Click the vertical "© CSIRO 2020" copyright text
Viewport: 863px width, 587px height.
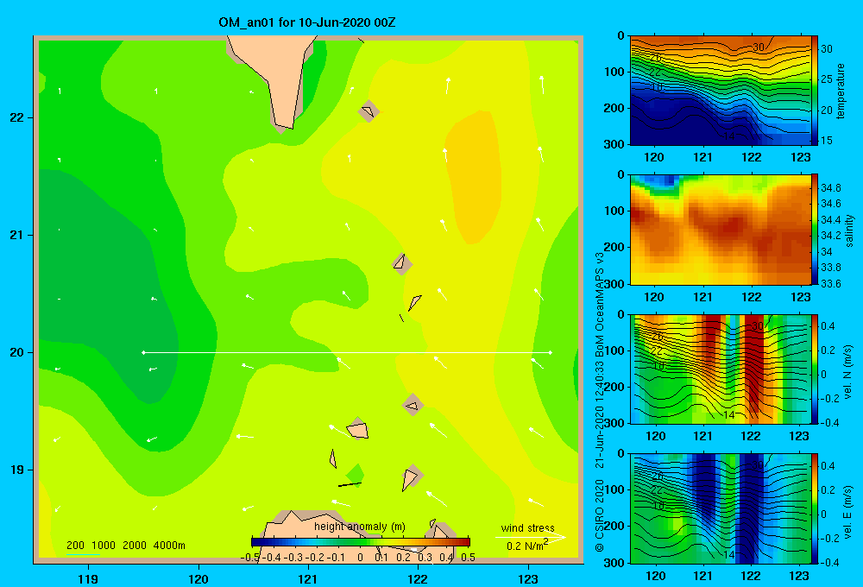click(600, 515)
